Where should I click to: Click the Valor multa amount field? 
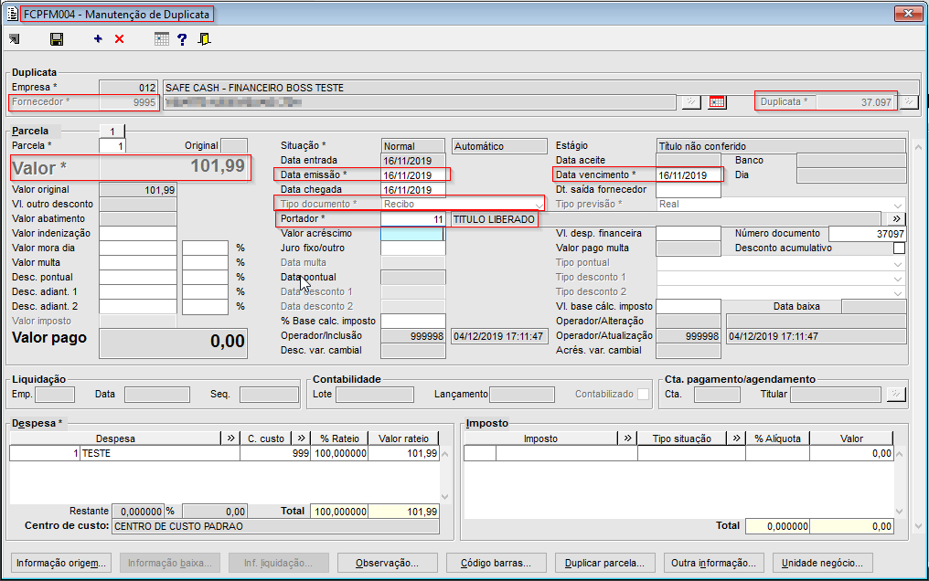137,263
